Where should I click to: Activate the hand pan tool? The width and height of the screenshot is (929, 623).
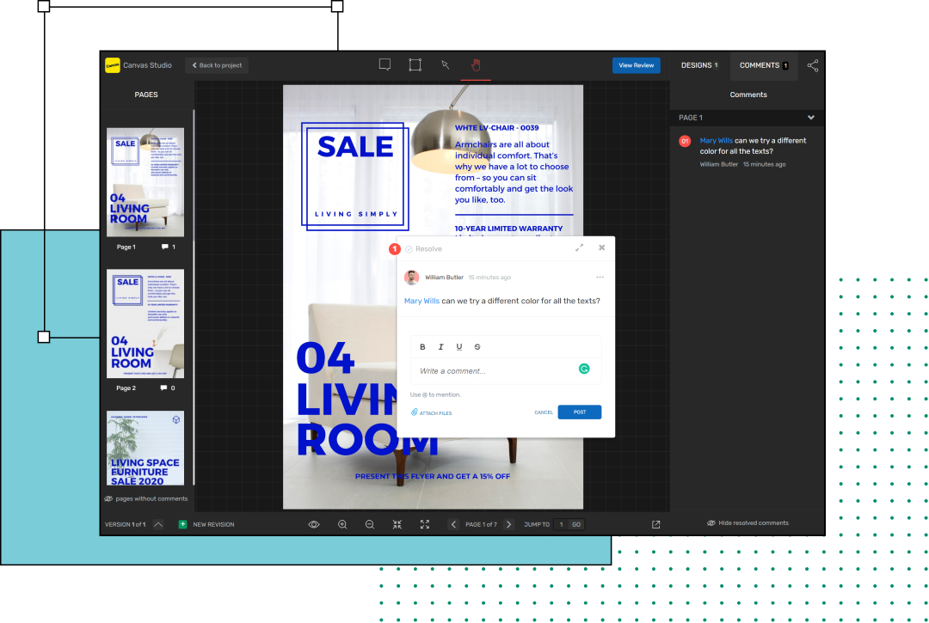tap(476, 64)
